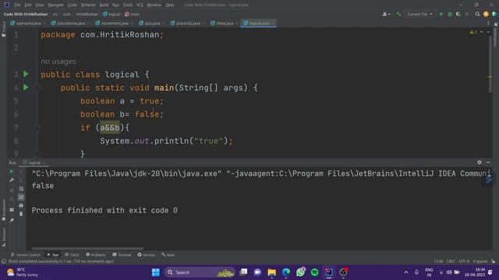Open Run panel settings gear

tap(480, 163)
